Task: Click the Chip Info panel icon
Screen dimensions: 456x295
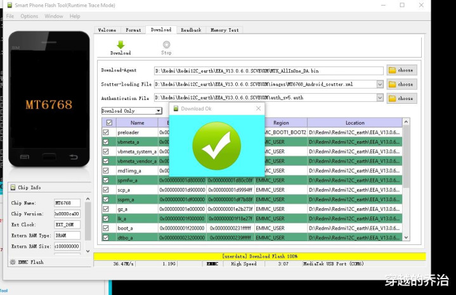Action: (x=13, y=187)
